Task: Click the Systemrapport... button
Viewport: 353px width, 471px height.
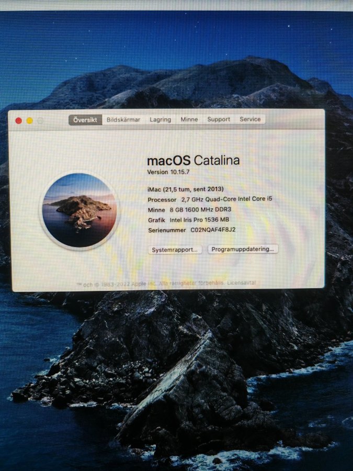Action: (175, 250)
